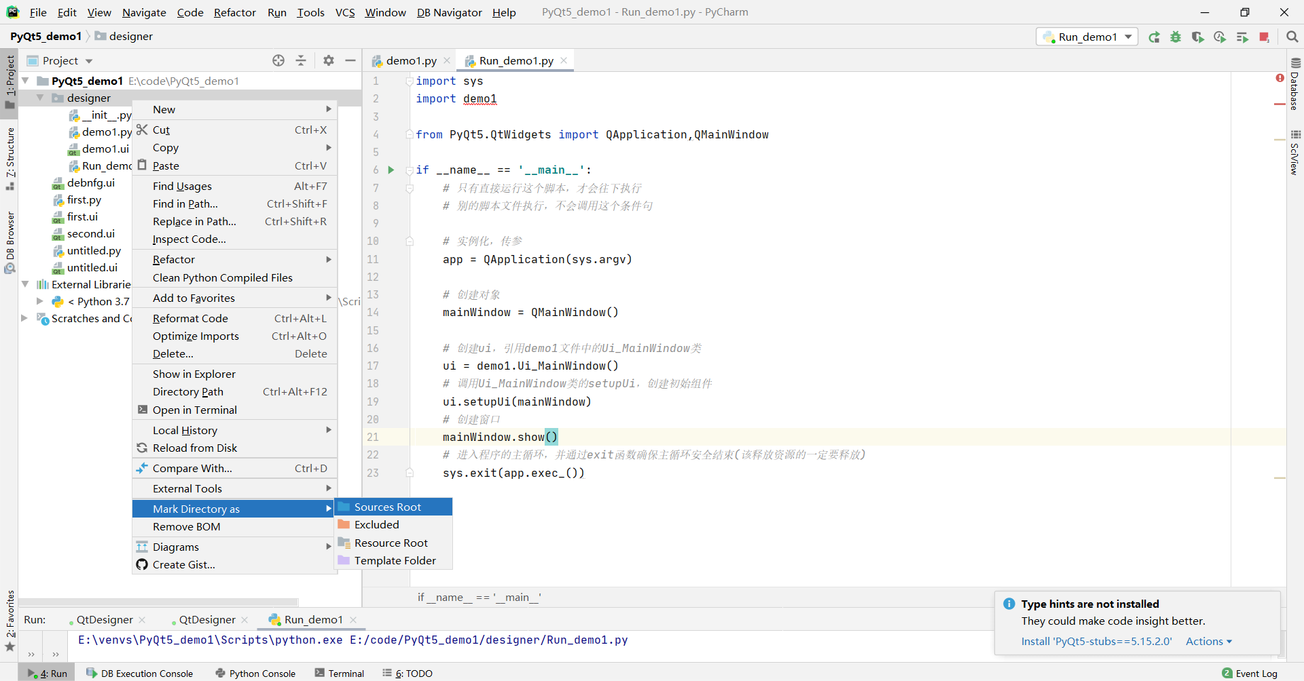
Task: Fold the code block at line 6
Action: tap(410, 170)
